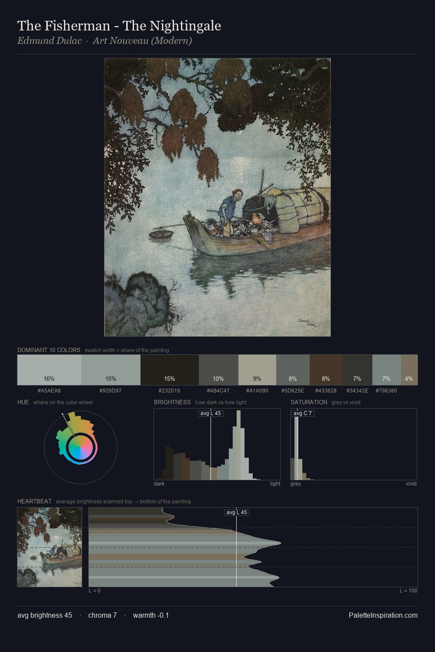Screen dimensions: 435x652
Task: Click the brightness histogram chart
Action: 217,444
